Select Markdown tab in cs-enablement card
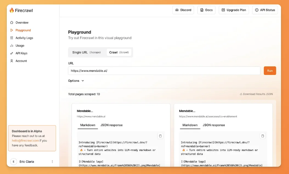This screenshot has width=289, height=174. click(x=190, y=125)
